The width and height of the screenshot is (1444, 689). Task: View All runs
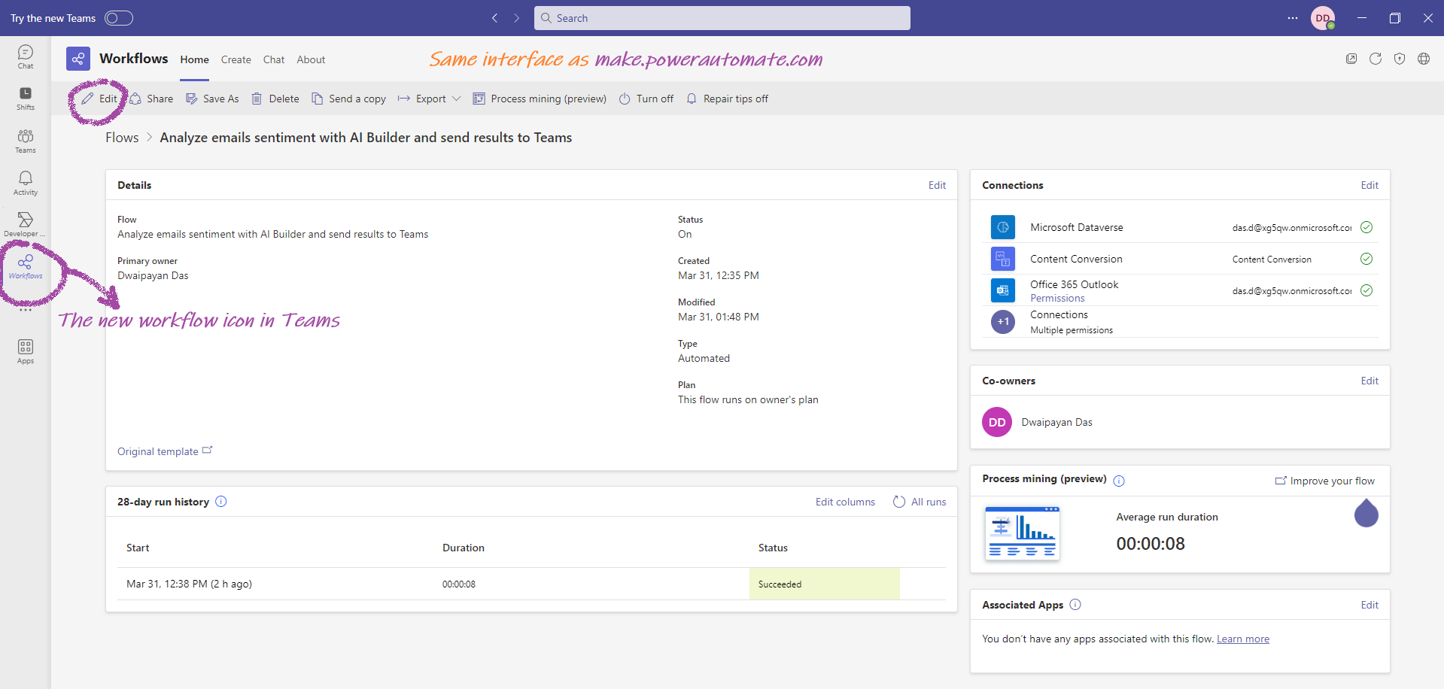(x=920, y=502)
